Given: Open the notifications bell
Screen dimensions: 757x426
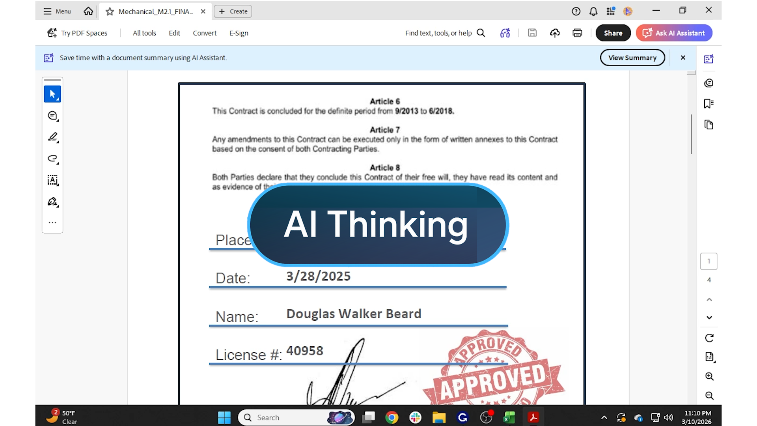Looking at the screenshot, I should click(593, 11).
